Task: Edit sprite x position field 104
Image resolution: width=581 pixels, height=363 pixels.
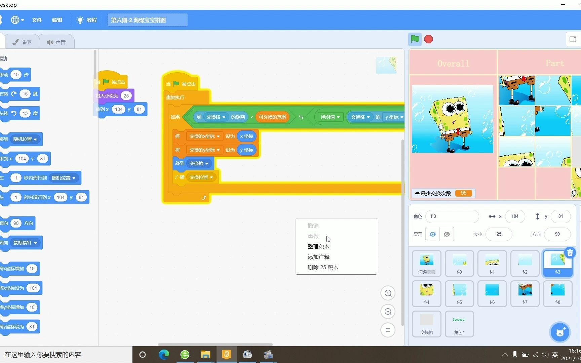Action: (x=515, y=216)
